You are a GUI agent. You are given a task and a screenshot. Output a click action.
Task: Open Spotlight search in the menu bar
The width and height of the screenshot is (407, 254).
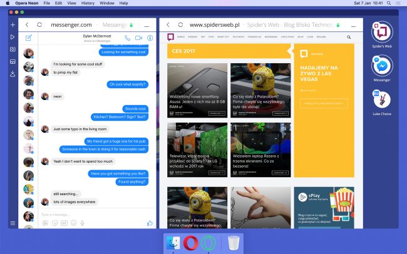pos(389,3)
